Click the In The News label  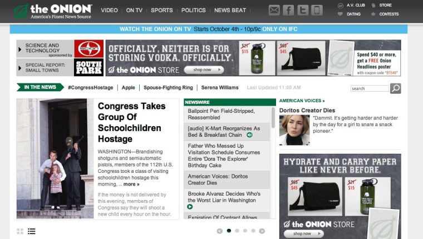(x=40, y=87)
